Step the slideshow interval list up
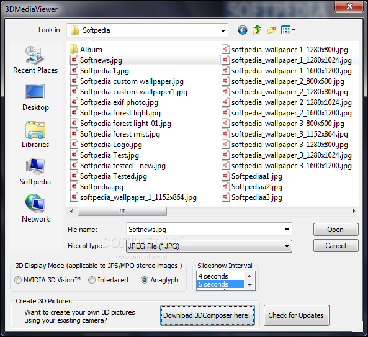The width and height of the screenshot is (368, 337). [x=249, y=276]
